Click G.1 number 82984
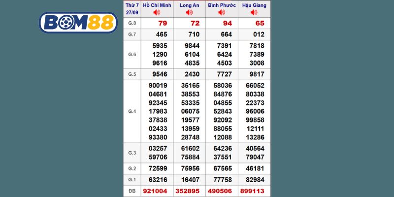 (x=255, y=180)
